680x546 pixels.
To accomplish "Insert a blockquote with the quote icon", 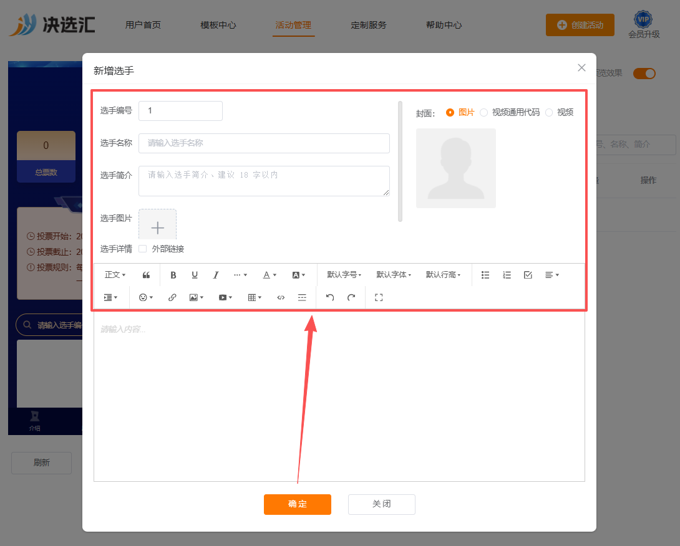I will [146, 275].
